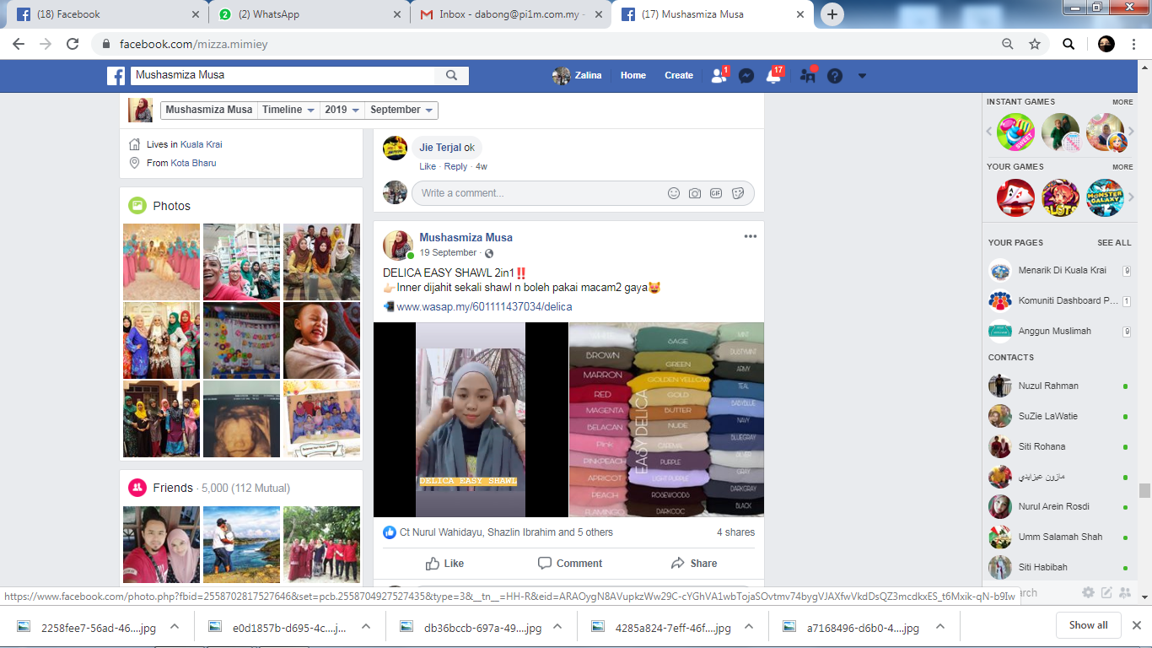
Task: Open the emoji picker in comment box
Action: tap(674, 193)
